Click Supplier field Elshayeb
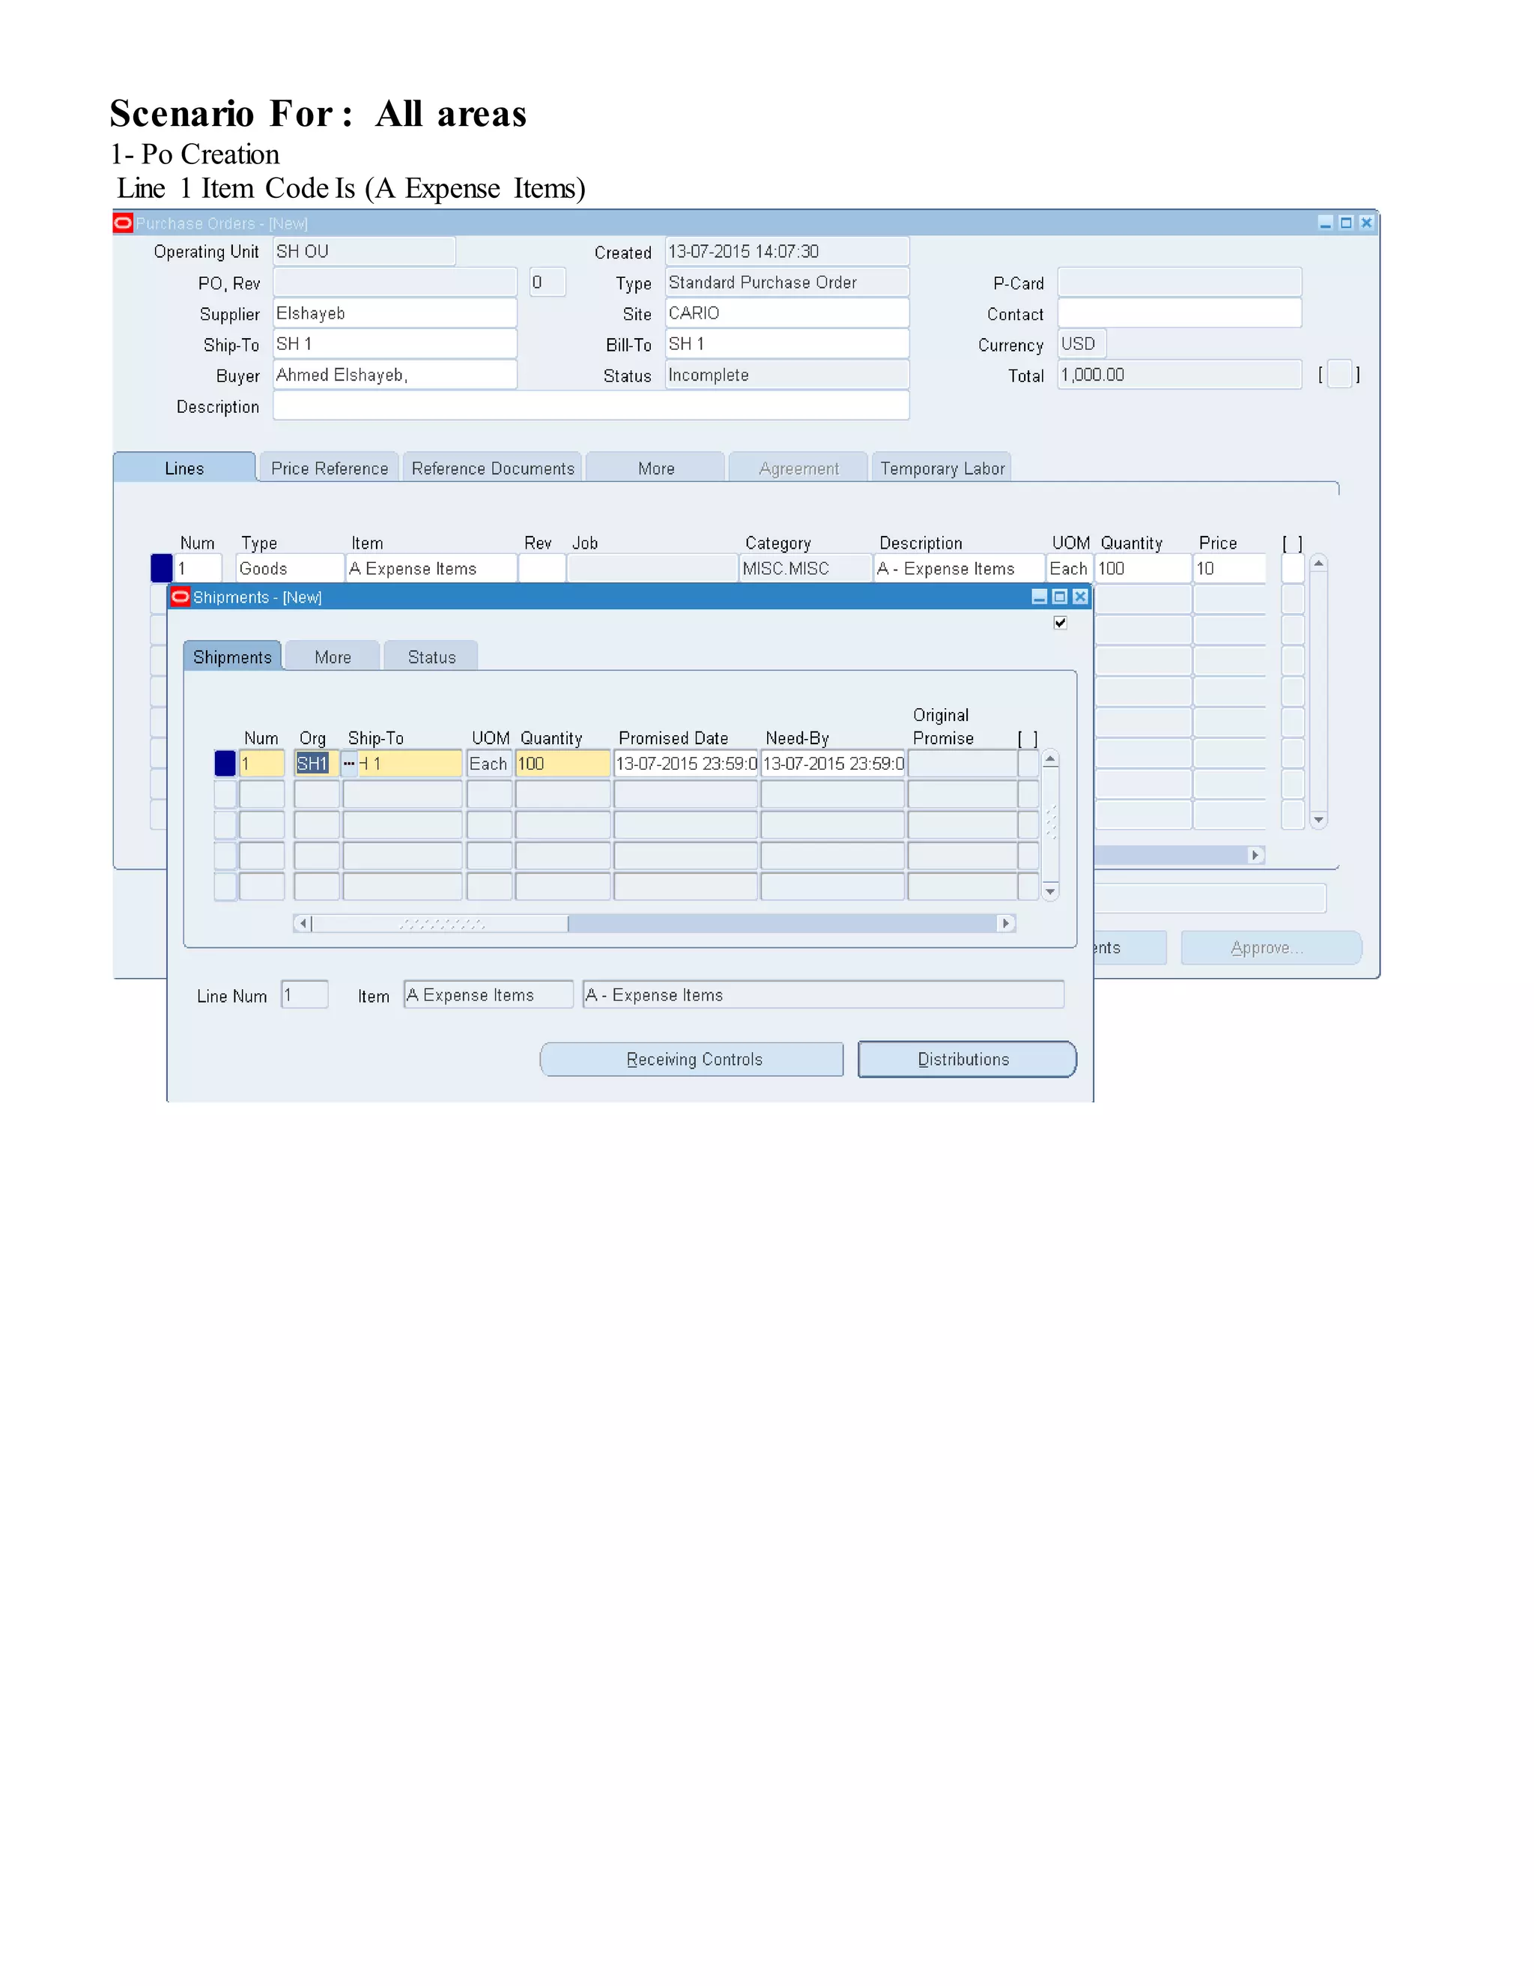The height and width of the screenshot is (1986, 1534). point(395,313)
